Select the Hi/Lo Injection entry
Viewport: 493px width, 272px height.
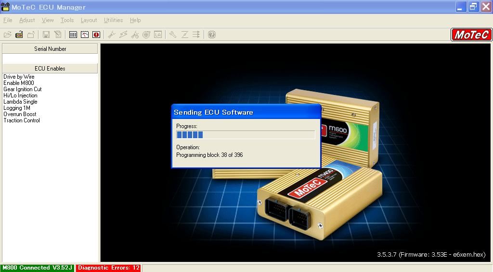20,95
